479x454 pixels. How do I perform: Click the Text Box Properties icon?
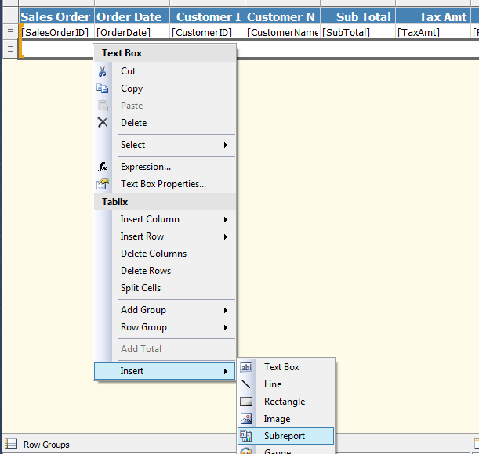[103, 184]
